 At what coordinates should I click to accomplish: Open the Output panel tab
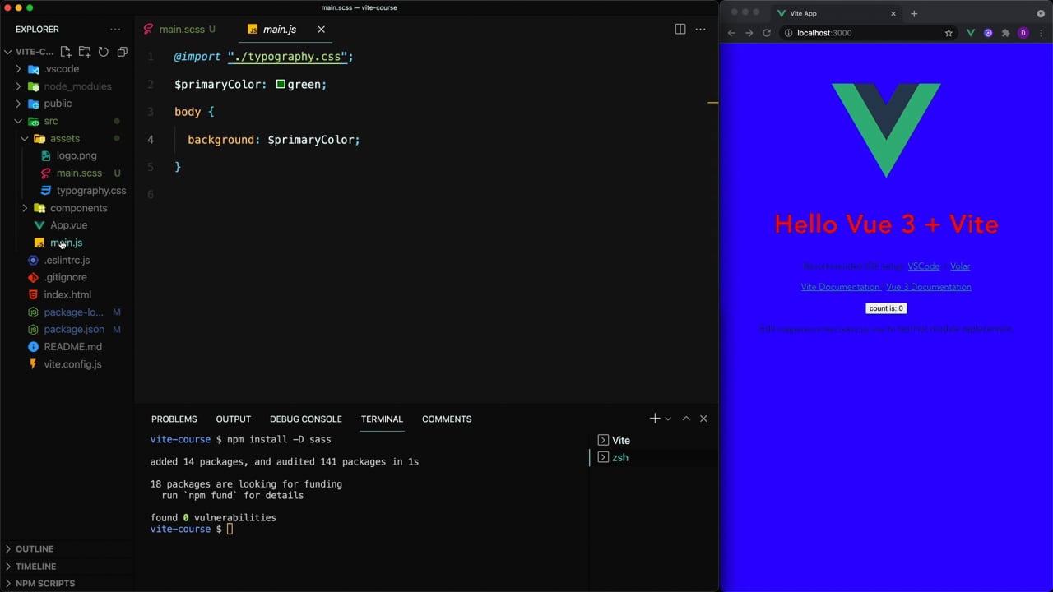[234, 419]
